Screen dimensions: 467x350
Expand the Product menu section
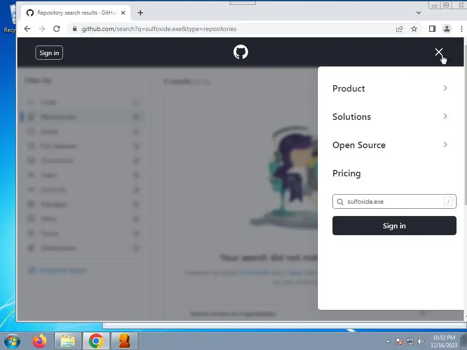(390, 88)
